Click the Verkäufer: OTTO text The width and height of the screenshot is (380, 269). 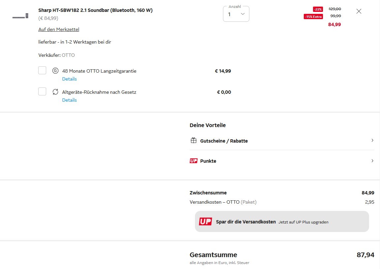[x=56, y=55]
